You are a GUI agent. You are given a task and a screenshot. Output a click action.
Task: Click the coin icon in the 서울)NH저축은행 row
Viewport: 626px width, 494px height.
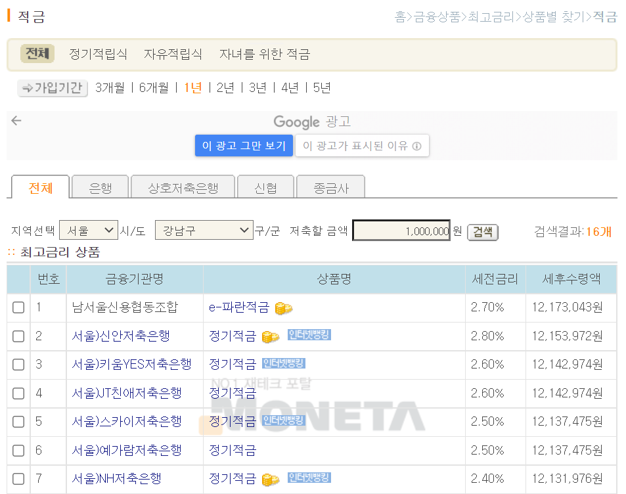tap(270, 480)
